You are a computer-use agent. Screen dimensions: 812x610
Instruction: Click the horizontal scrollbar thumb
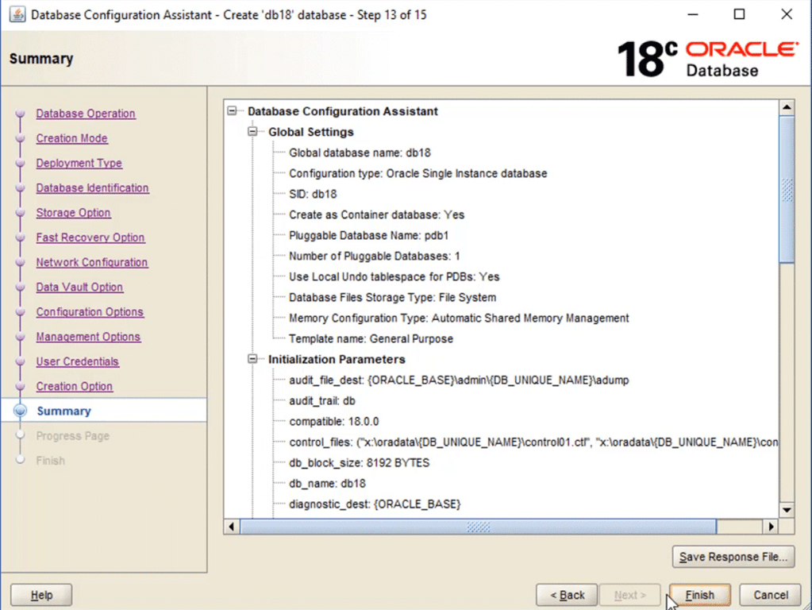[479, 527]
